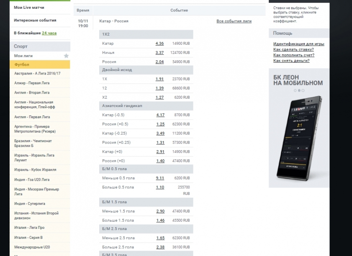Select the first carousel dot on banner
This screenshot has width=352, height=256.
(295, 90)
